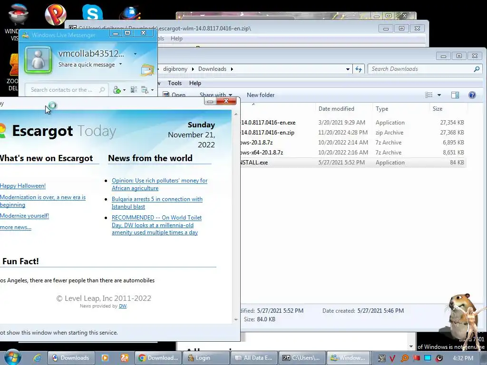Screen dimensions: 487x365
Task: Click the more news... link
Action: (16, 227)
